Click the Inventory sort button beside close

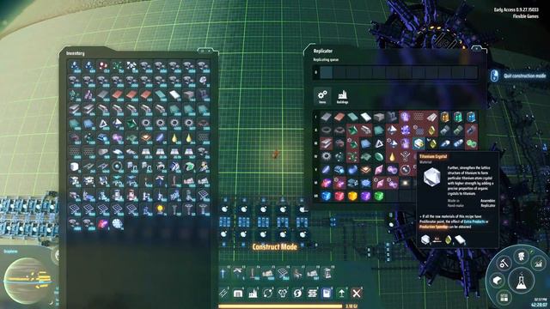(x=202, y=51)
